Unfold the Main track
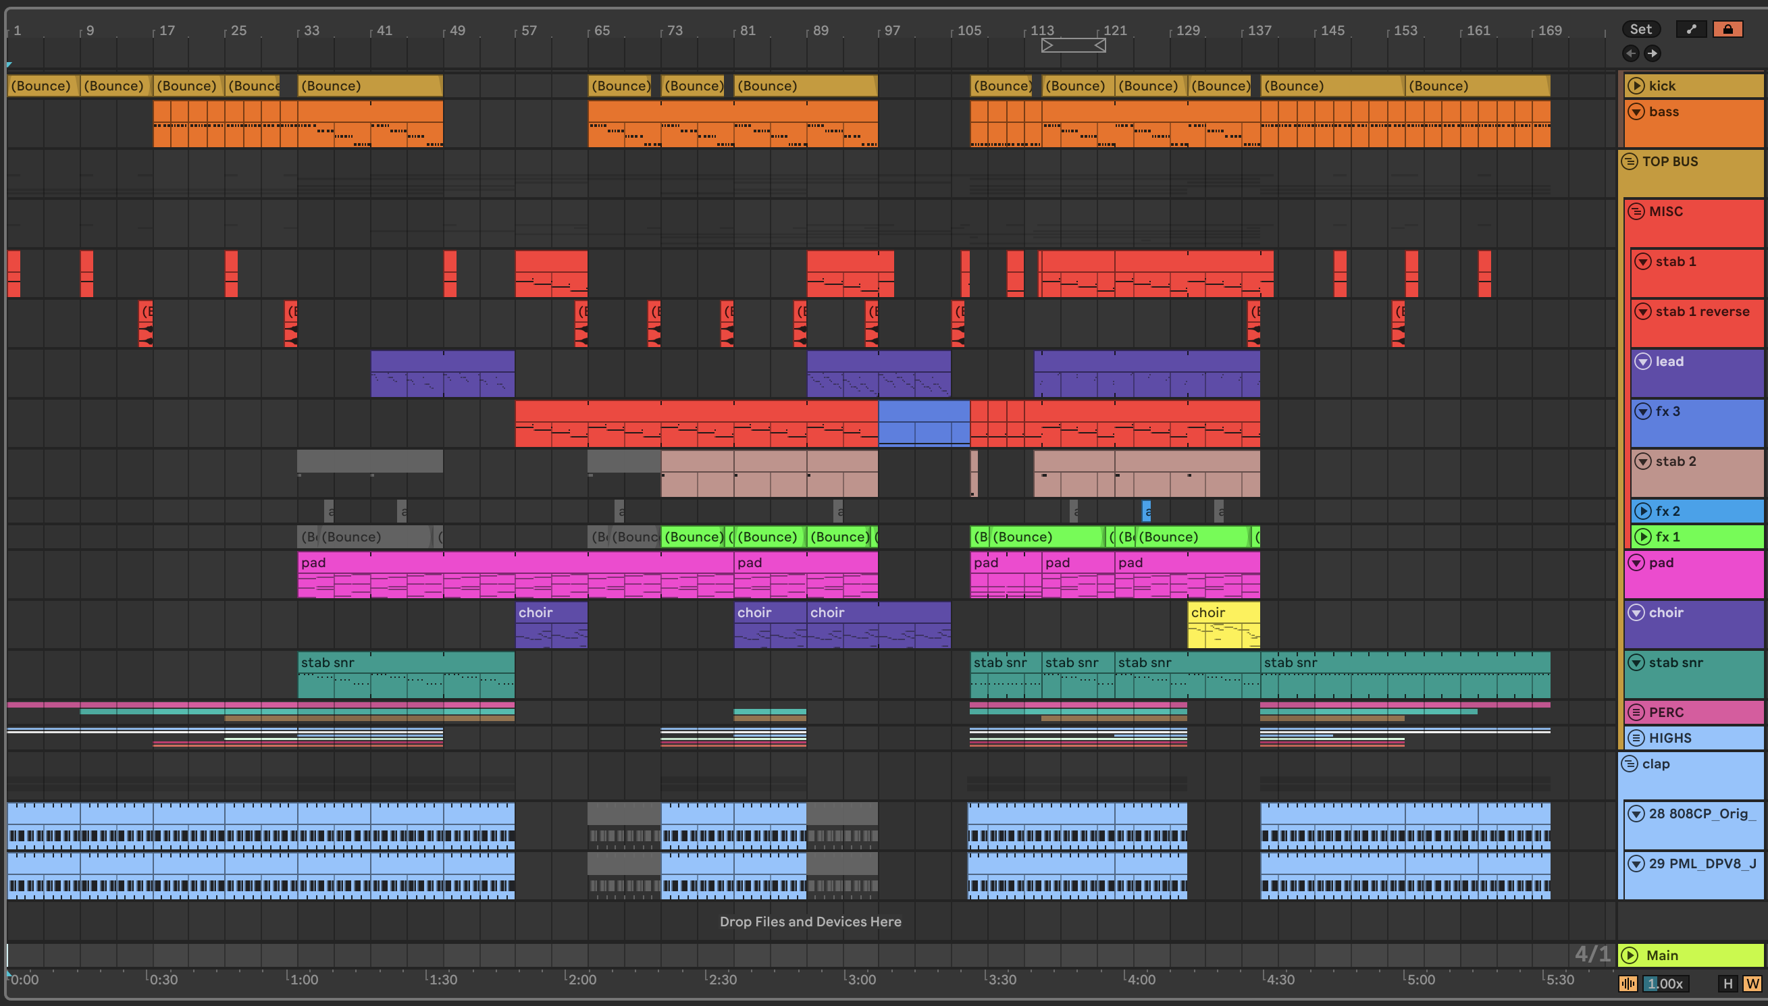 point(1630,955)
